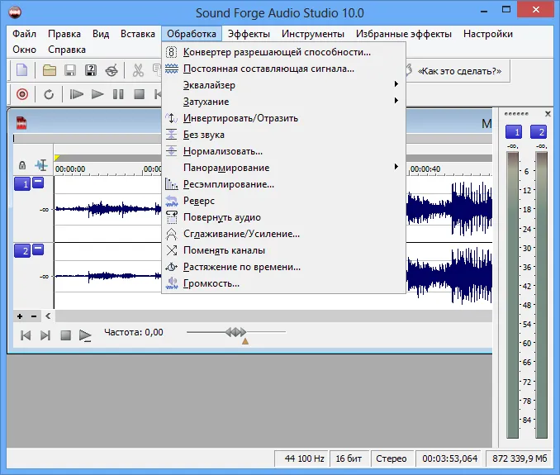Image resolution: width=560 pixels, height=475 pixels.
Task: Select channel 1 track button
Action: click(x=22, y=184)
